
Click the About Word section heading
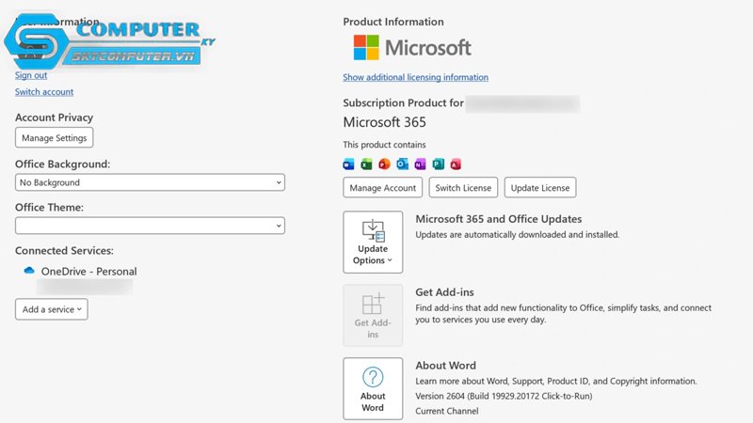coord(445,366)
